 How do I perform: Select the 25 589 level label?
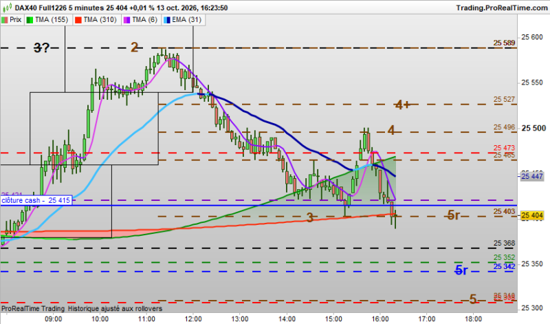(x=504, y=43)
